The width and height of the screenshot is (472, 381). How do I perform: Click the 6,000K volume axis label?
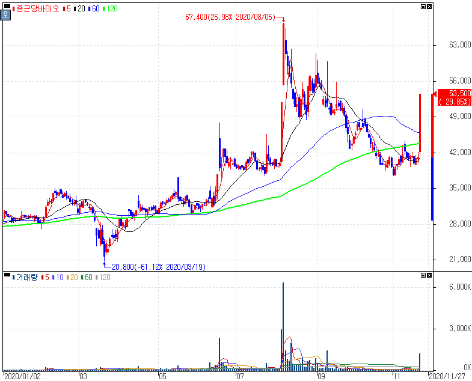(x=460, y=287)
